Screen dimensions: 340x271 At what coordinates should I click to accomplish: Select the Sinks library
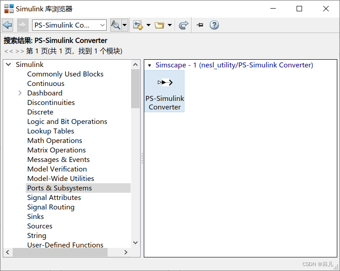click(36, 217)
